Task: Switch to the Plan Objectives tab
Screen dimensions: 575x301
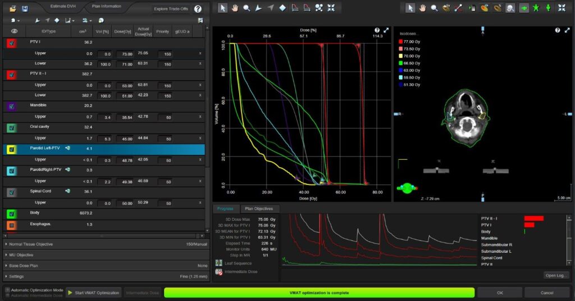Action: (260, 209)
